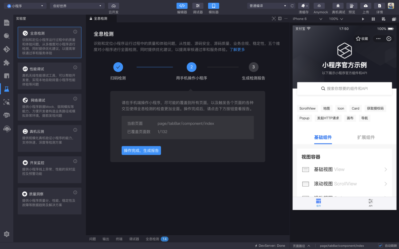The image size is (399, 249).
Task: Open the Anymock gauge icon
Action: coord(319,6)
